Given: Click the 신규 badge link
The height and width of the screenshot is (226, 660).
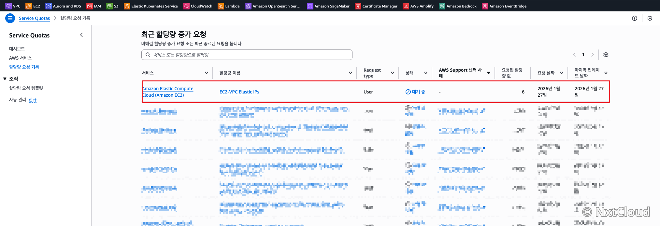Looking at the screenshot, I should coord(33,99).
